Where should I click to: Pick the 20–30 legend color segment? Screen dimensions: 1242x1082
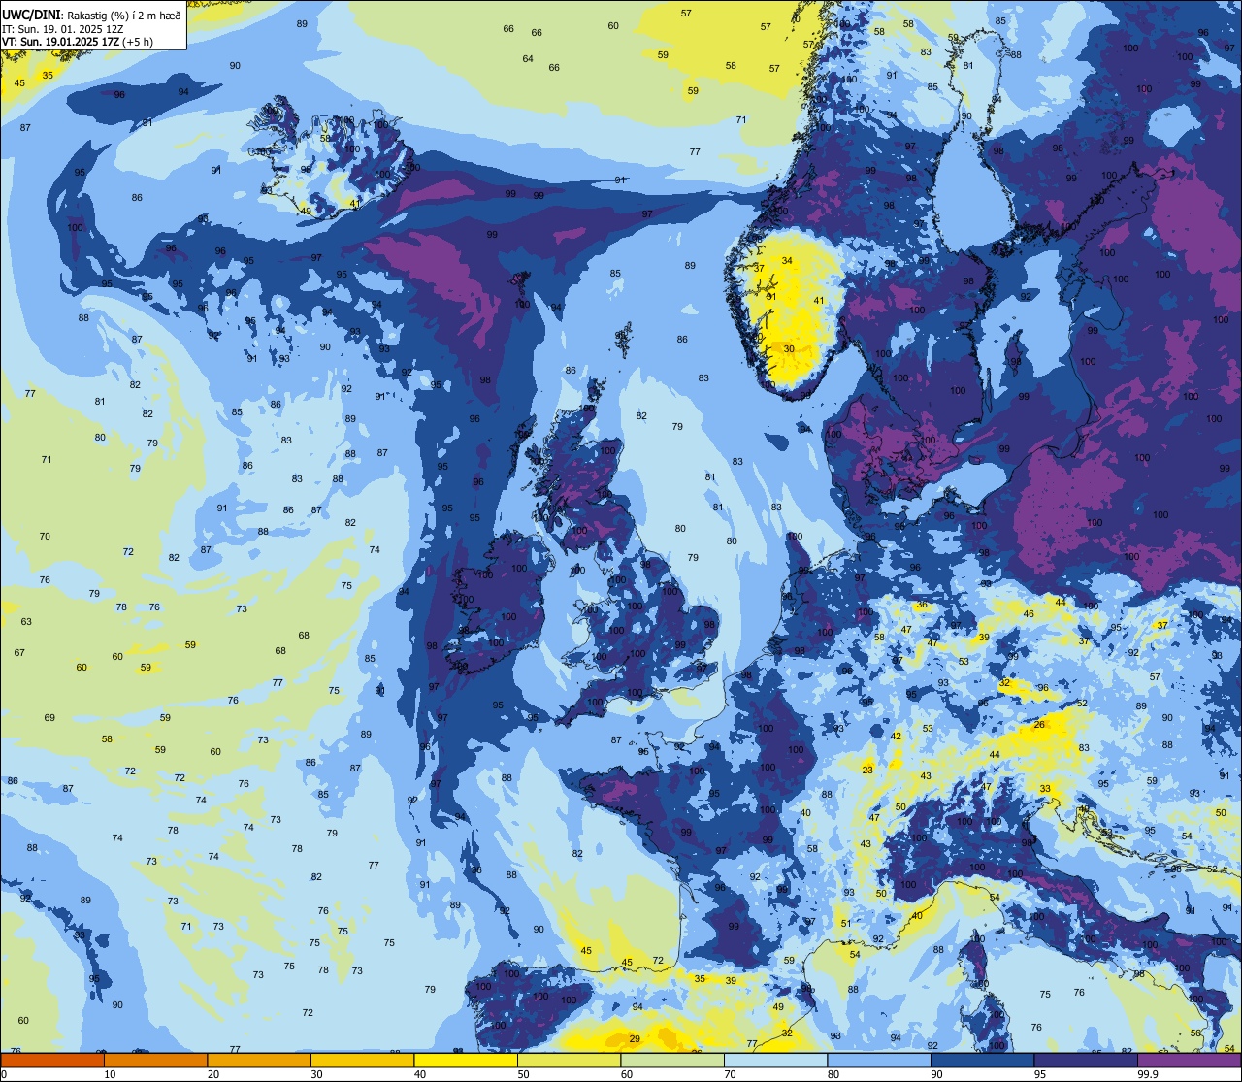pyautogui.click(x=259, y=1060)
